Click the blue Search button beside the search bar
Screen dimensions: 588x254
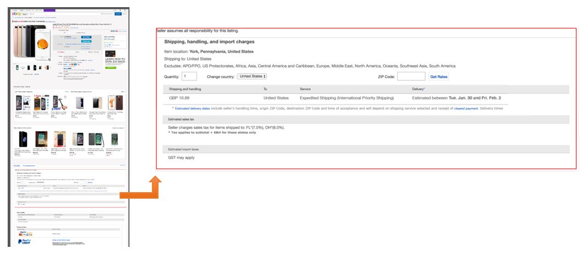(118, 14)
